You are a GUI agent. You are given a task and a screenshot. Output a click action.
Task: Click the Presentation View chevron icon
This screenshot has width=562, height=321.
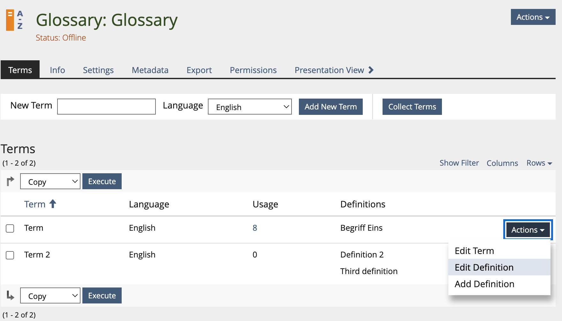click(x=371, y=70)
